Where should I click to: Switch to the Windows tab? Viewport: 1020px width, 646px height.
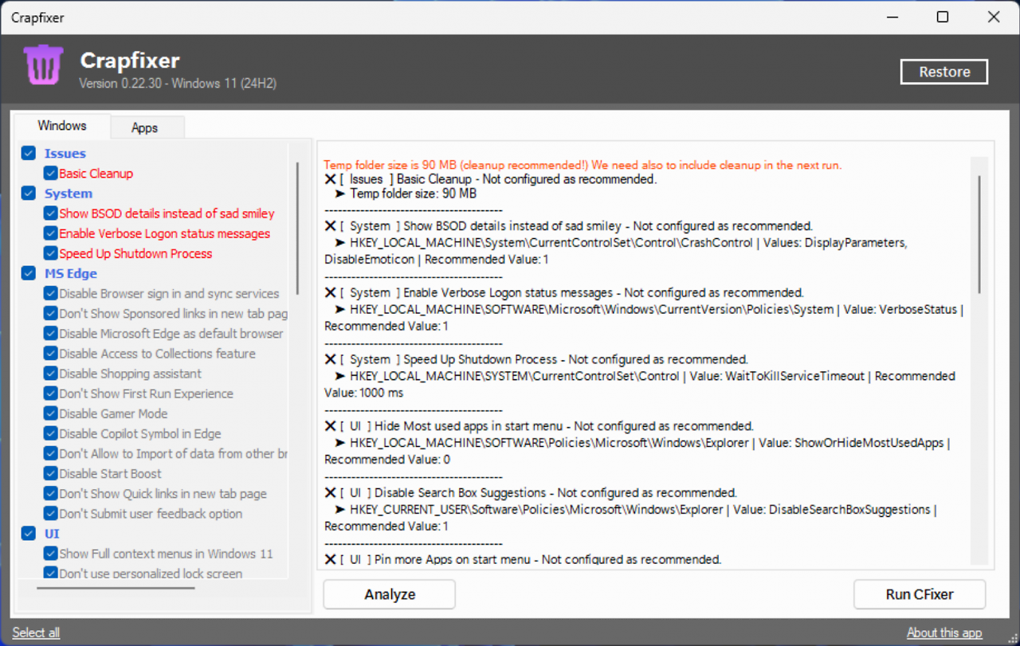[x=62, y=125]
